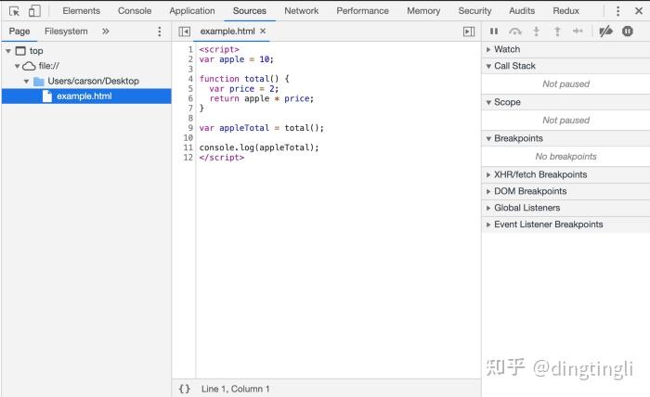This screenshot has width=650, height=397.
Task: Toggle deactivate breakpoints icon
Action: (605, 31)
